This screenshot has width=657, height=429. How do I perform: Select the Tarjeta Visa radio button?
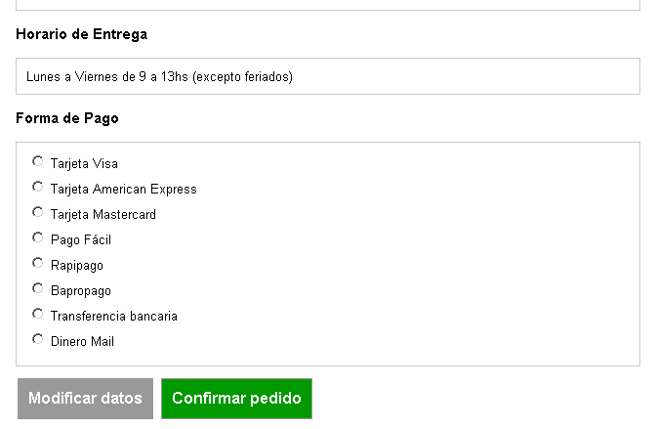pyautogui.click(x=38, y=161)
